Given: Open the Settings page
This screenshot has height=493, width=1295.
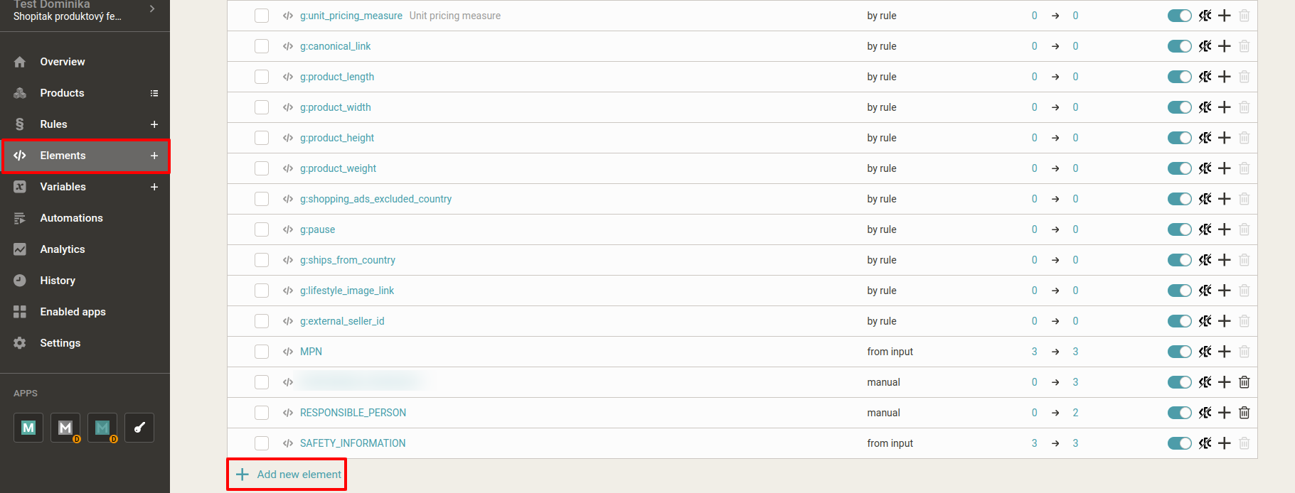Looking at the screenshot, I should click(x=60, y=343).
